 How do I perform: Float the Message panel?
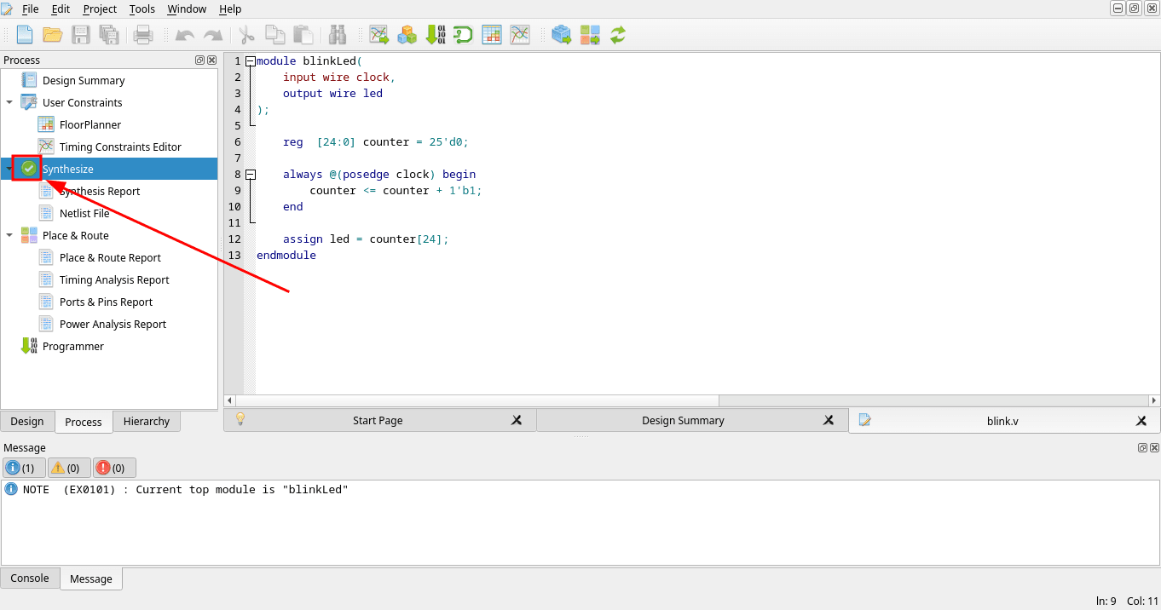point(1142,447)
